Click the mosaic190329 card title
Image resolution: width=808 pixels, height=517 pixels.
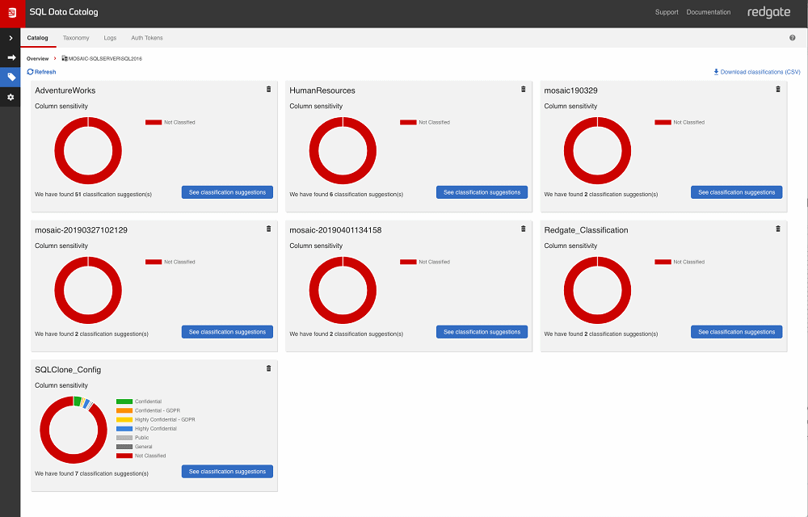point(570,90)
